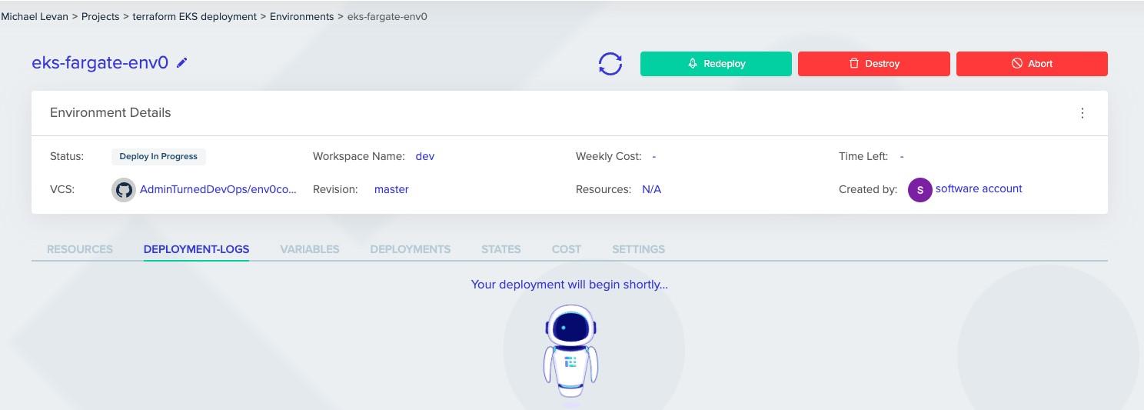
Task: View the Cost tab
Action: pyautogui.click(x=567, y=249)
